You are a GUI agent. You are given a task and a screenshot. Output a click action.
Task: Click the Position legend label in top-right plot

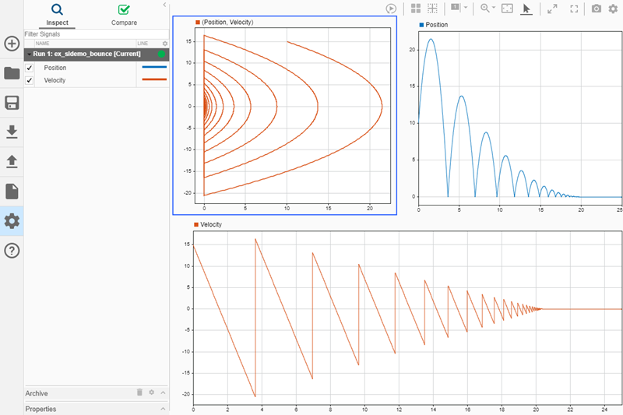coord(437,25)
